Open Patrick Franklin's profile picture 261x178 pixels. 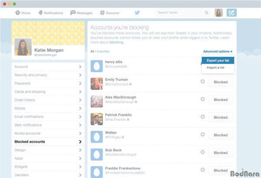click(97, 119)
